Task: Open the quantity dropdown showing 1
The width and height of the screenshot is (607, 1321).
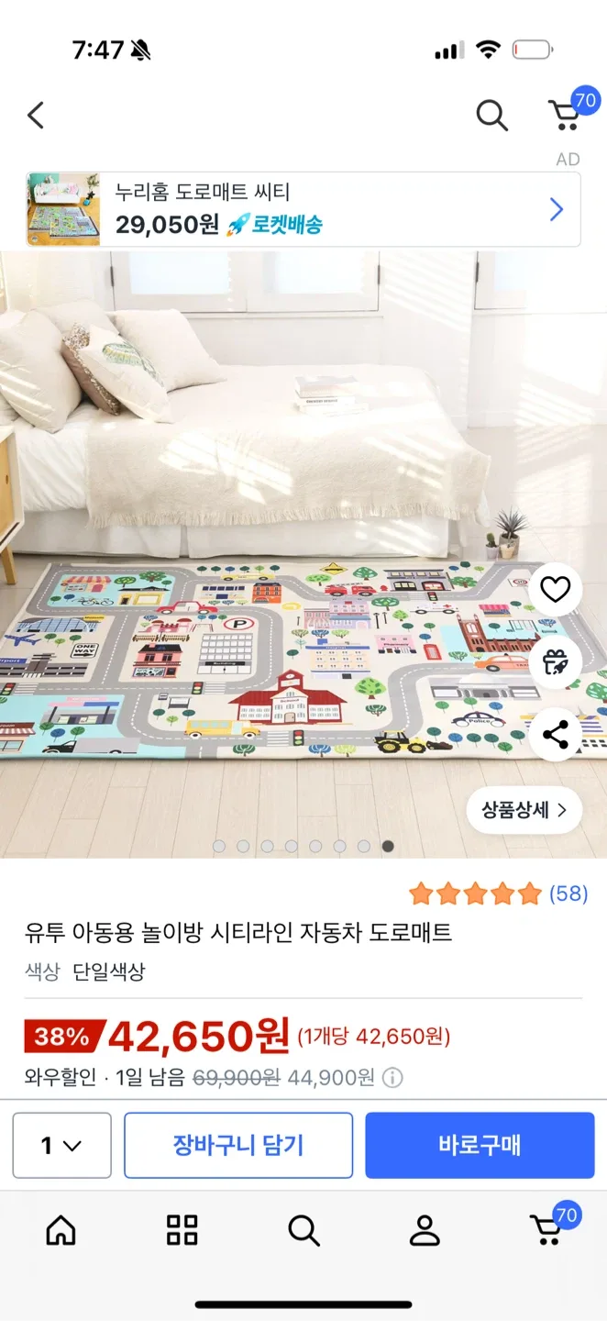Action: click(62, 1145)
